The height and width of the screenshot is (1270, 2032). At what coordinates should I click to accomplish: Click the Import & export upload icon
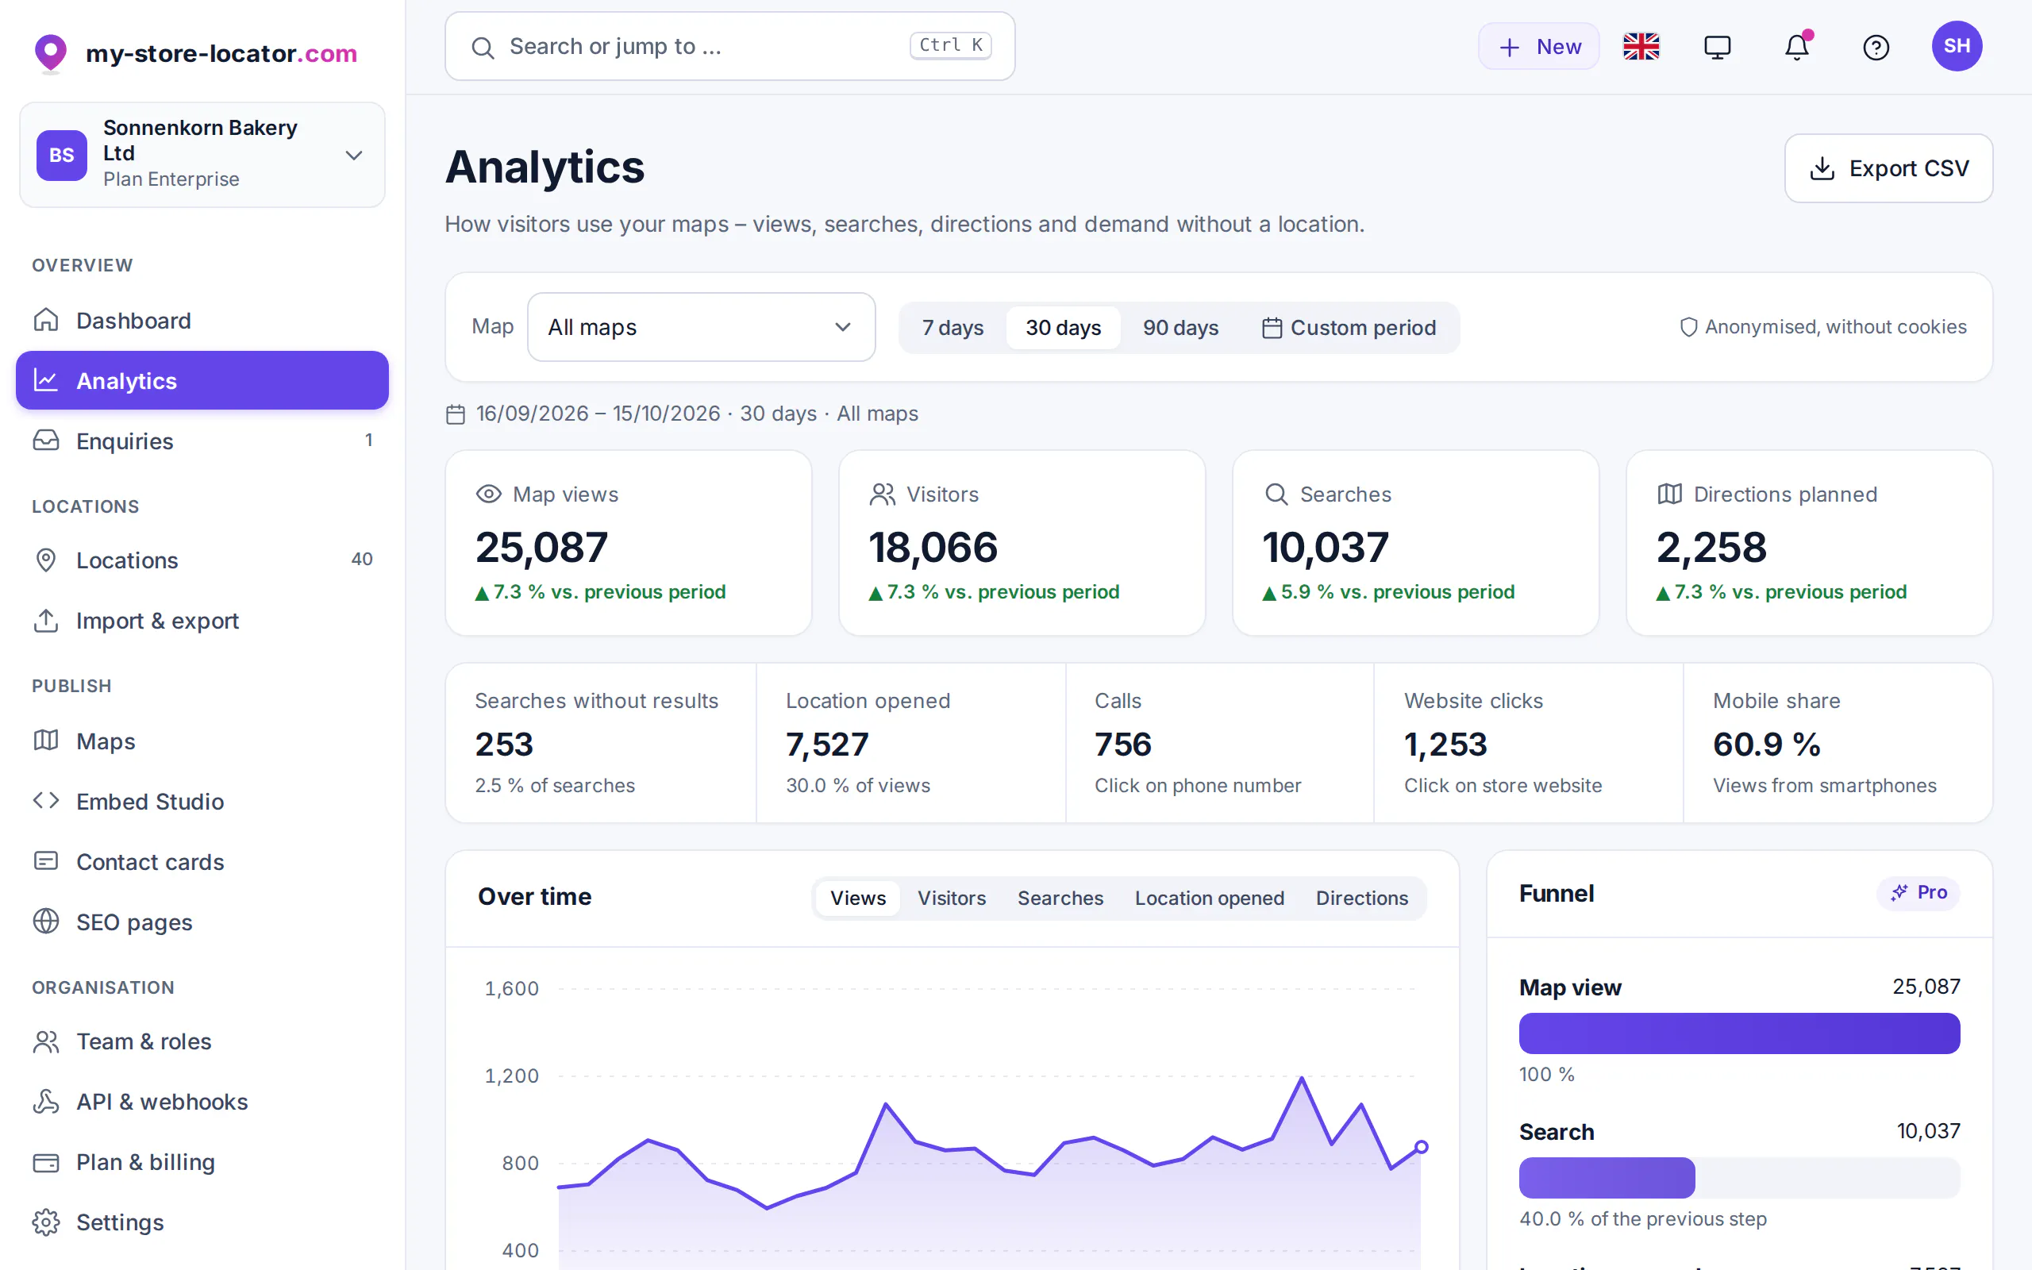(x=46, y=621)
